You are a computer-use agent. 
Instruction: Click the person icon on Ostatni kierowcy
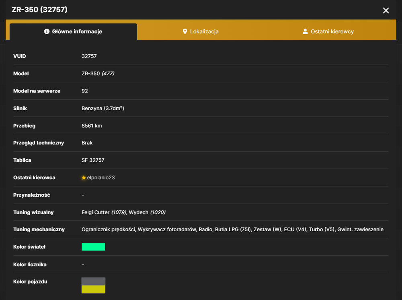point(305,31)
